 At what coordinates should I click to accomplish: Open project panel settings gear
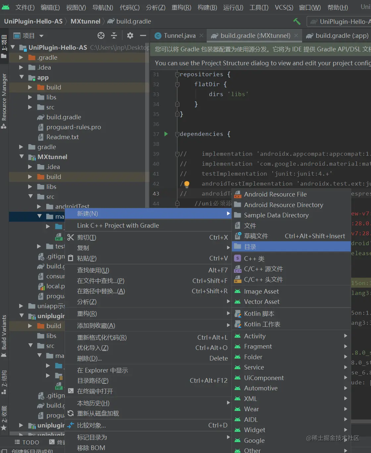click(x=130, y=35)
